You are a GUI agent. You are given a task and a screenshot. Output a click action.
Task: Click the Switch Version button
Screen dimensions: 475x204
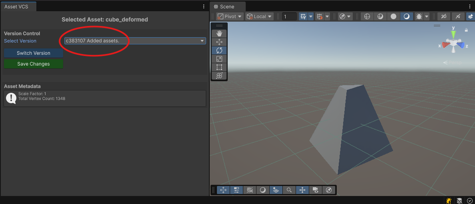[34, 53]
